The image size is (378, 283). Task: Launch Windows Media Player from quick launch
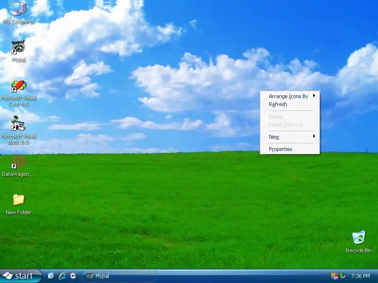(73, 276)
